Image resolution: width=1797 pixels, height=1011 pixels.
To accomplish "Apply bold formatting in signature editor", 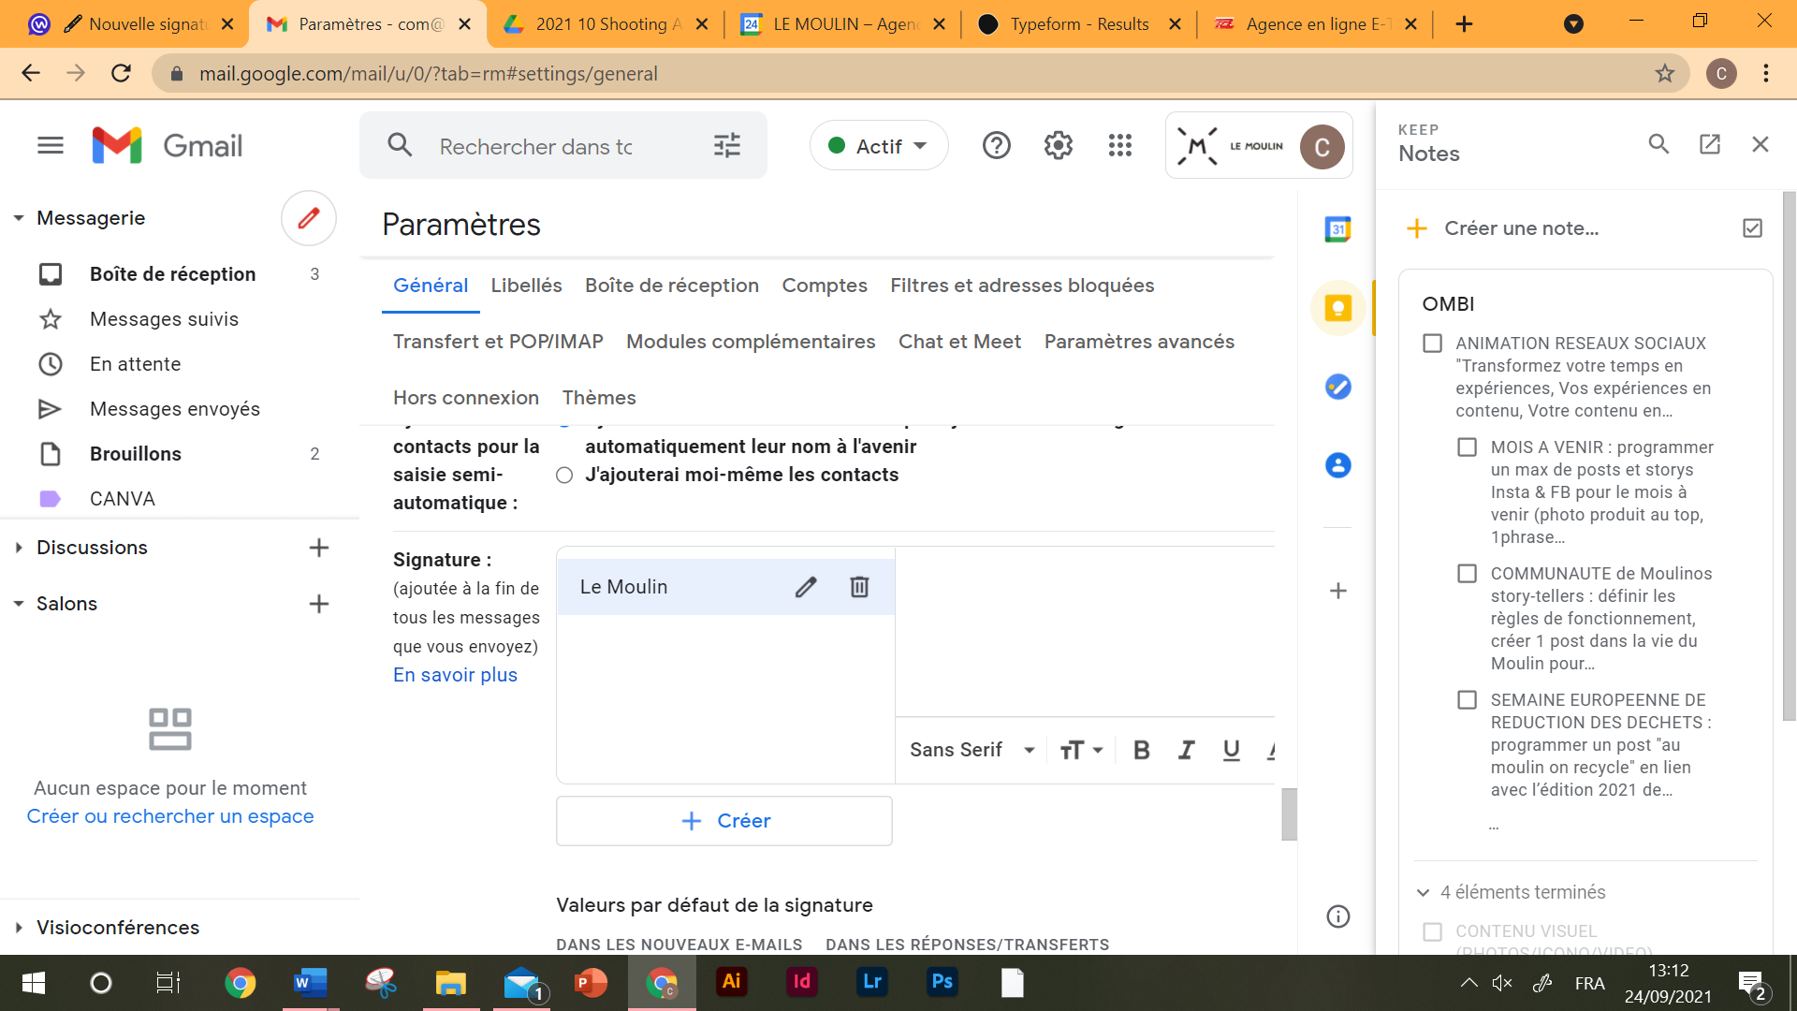I will [x=1141, y=750].
